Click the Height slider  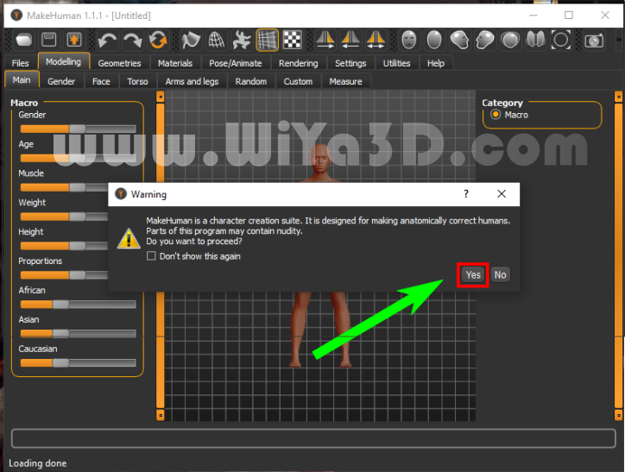(64, 246)
